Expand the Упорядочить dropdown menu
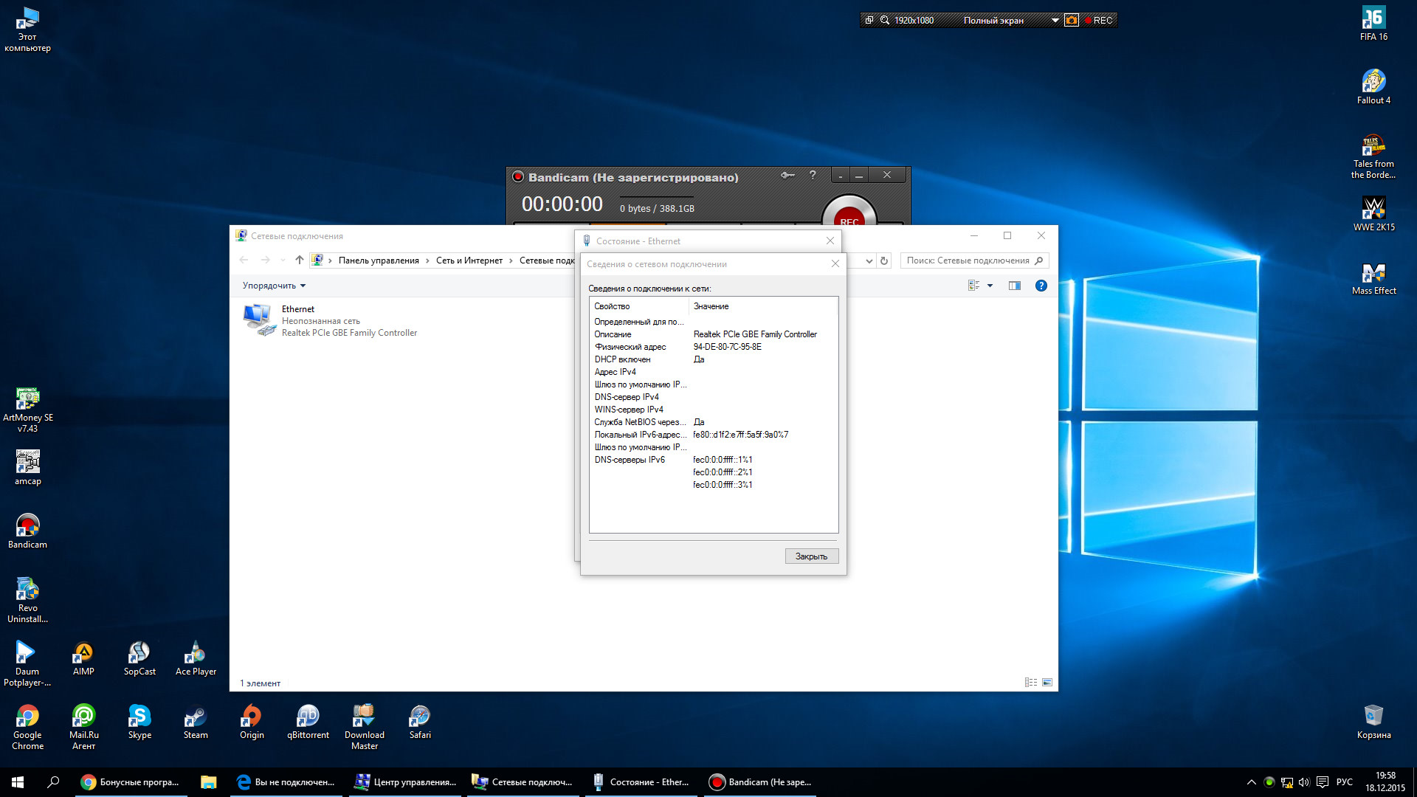The image size is (1417, 797). (274, 286)
